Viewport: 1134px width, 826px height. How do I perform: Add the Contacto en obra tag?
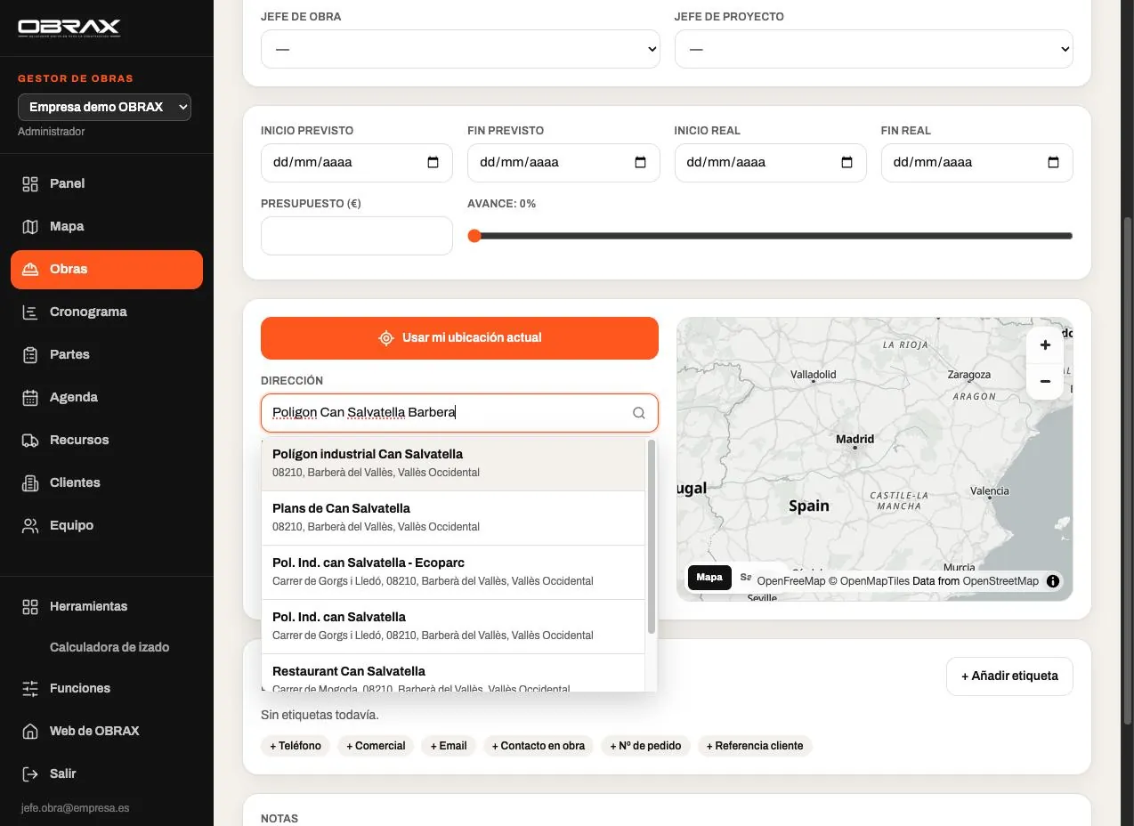[539, 746]
